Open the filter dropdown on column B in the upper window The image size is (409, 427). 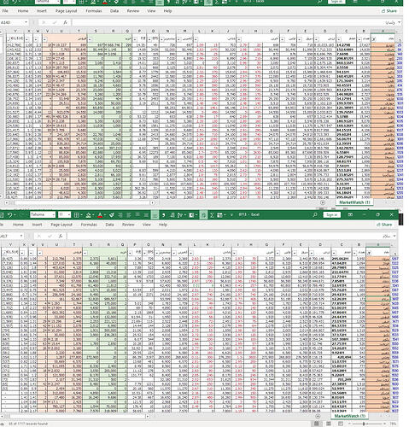pyautogui.click(x=359, y=39)
